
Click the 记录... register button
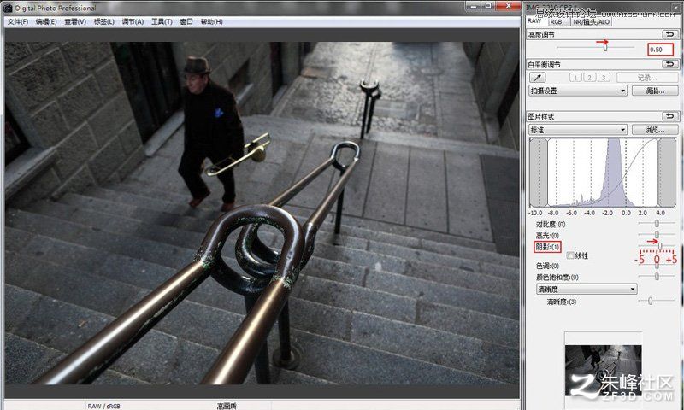coord(647,78)
